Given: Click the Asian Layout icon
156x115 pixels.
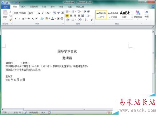Looking at the screenshot, I should pyautogui.click(x=80, y=20).
